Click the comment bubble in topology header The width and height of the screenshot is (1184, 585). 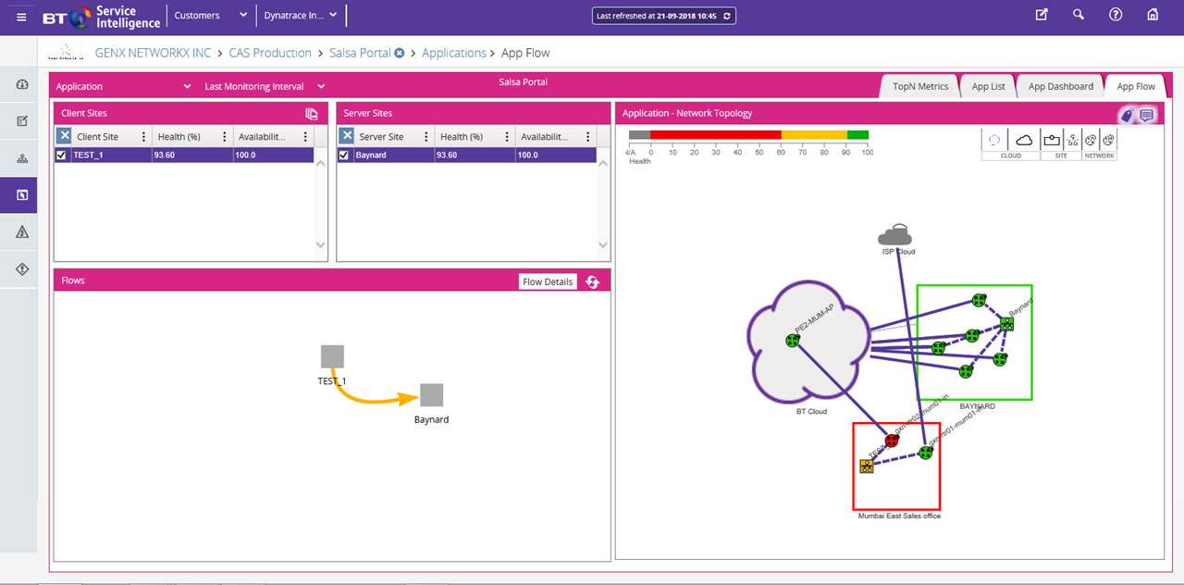(1146, 115)
